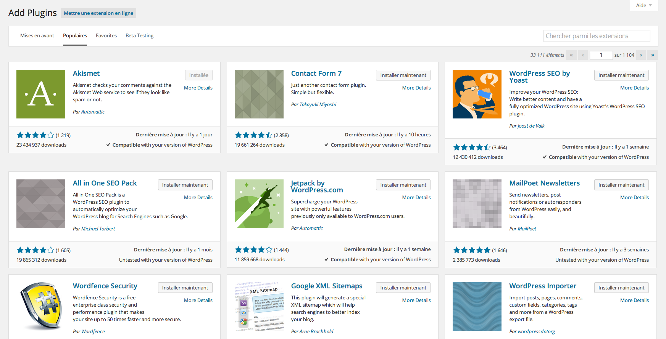The width and height of the screenshot is (666, 339).
Task: Open More Details for MailPoet Newsletters
Action: coord(634,197)
